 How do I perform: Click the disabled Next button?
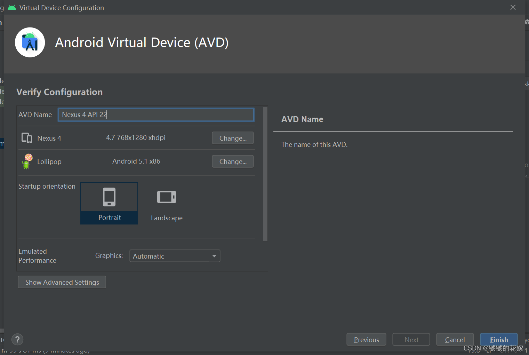411,340
